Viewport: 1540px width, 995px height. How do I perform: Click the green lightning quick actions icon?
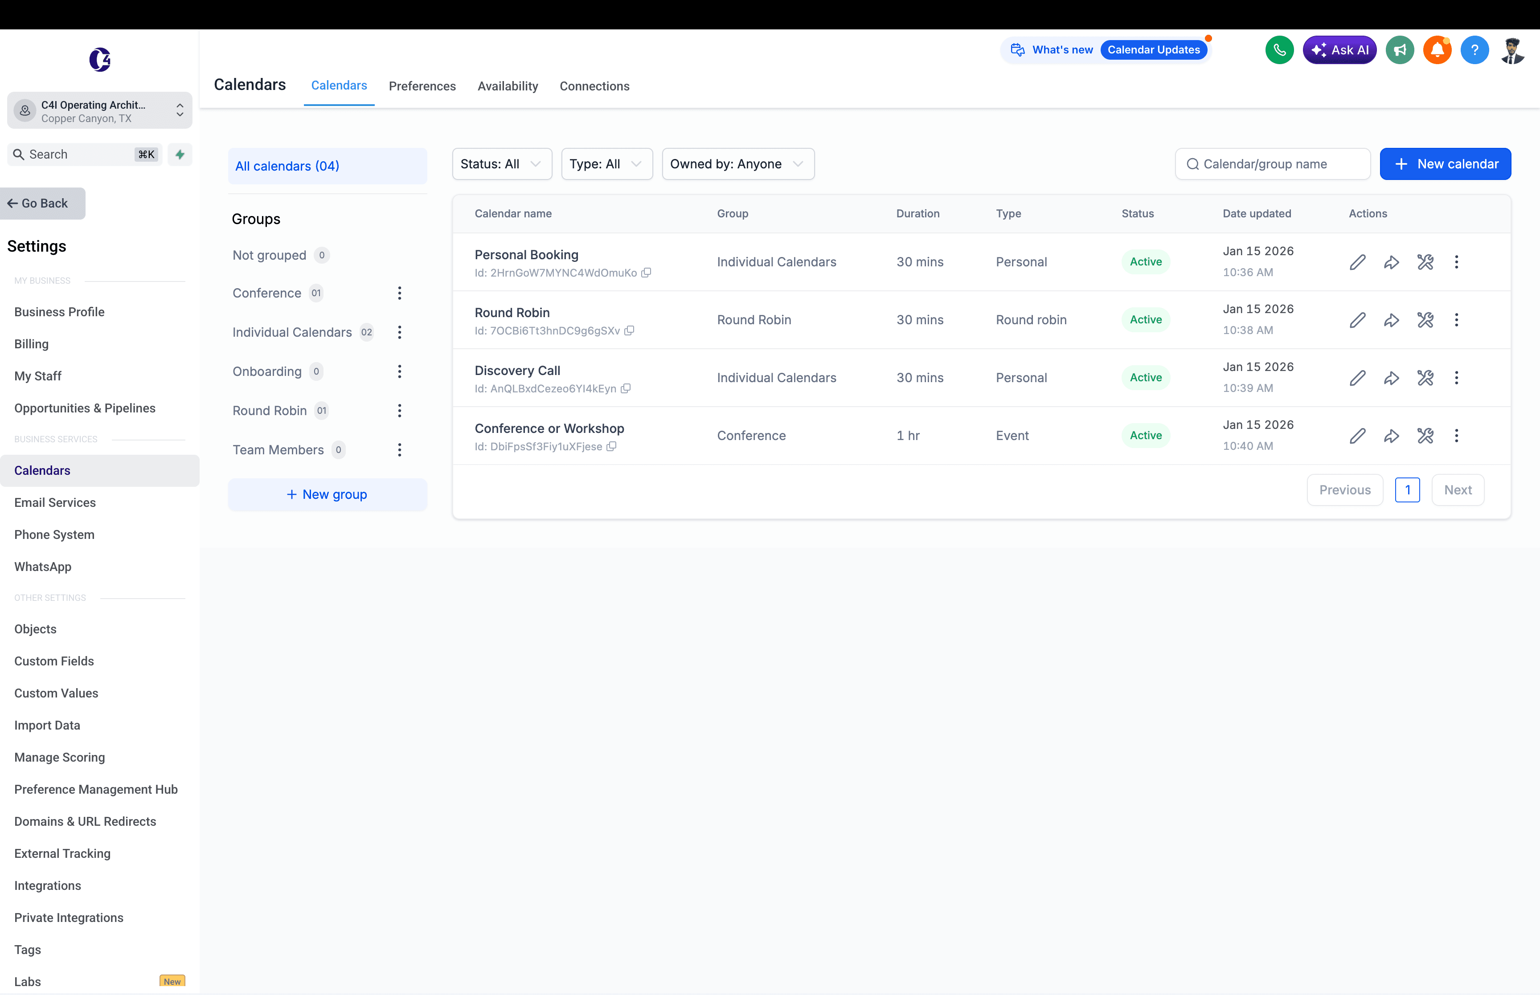click(x=180, y=155)
